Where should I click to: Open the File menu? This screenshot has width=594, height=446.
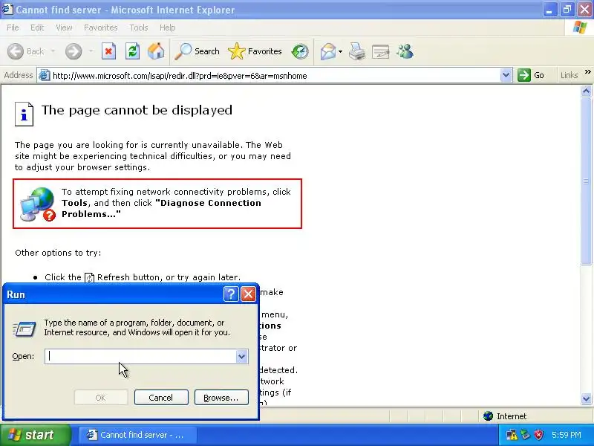coord(13,28)
